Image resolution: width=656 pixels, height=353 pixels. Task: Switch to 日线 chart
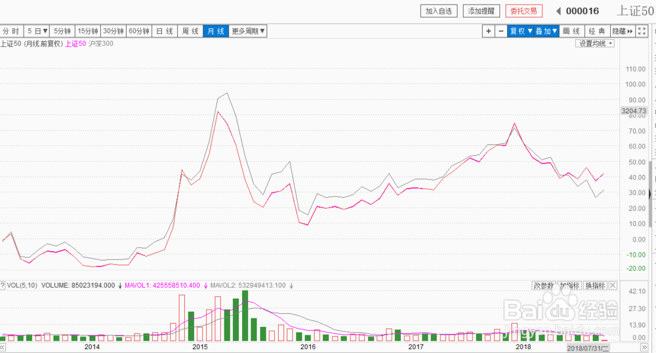165,31
